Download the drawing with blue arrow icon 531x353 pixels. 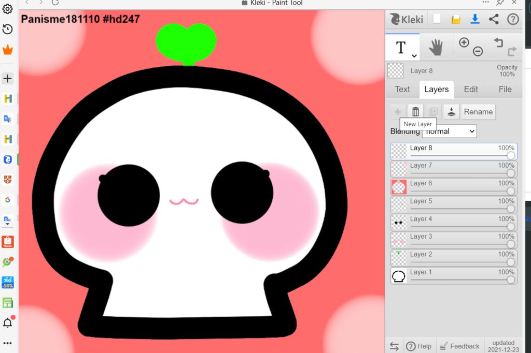click(475, 19)
